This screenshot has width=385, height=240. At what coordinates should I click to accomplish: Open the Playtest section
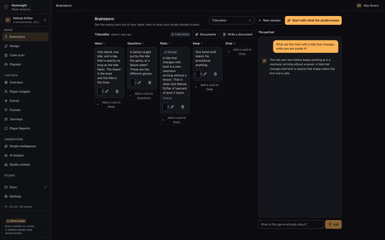click(x=26, y=64)
